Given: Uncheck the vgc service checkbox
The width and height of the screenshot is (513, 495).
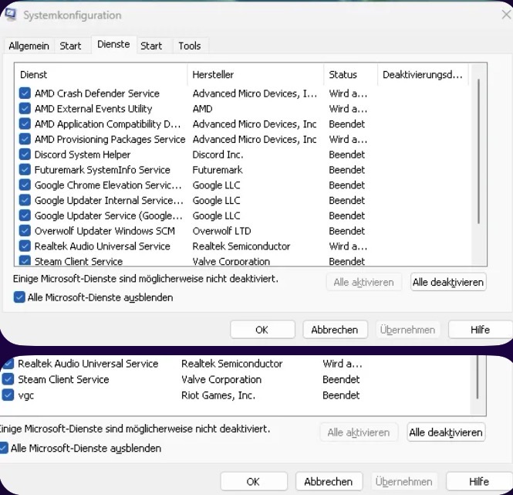Looking at the screenshot, I should click(8, 395).
